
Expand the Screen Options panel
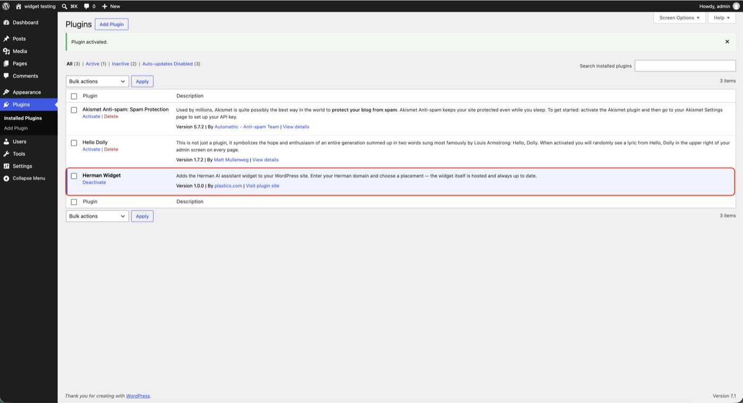pyautogui.click(x=679, y=17)
